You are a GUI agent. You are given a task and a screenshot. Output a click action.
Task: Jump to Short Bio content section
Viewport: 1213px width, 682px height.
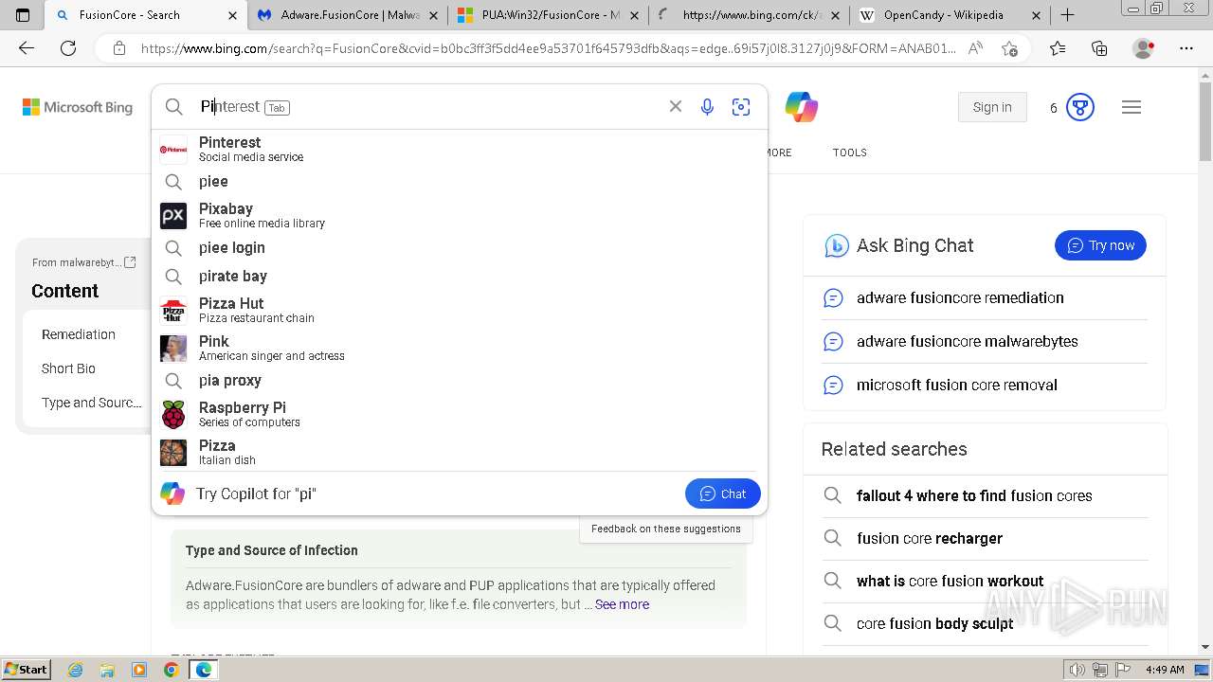[68, 368]
